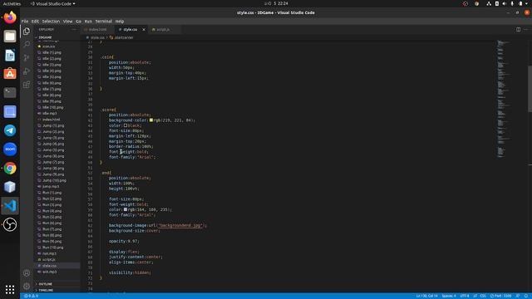The height and width of the screenshot is (299, 532).
Task: Open the black color swatch on line 43
Action: point(126,125)
